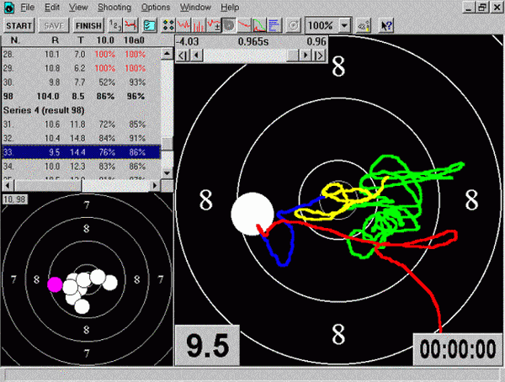This screenshot has height=382, width=505.
Task: Click shot list scroll-down arrow
Action: point(167,172)
